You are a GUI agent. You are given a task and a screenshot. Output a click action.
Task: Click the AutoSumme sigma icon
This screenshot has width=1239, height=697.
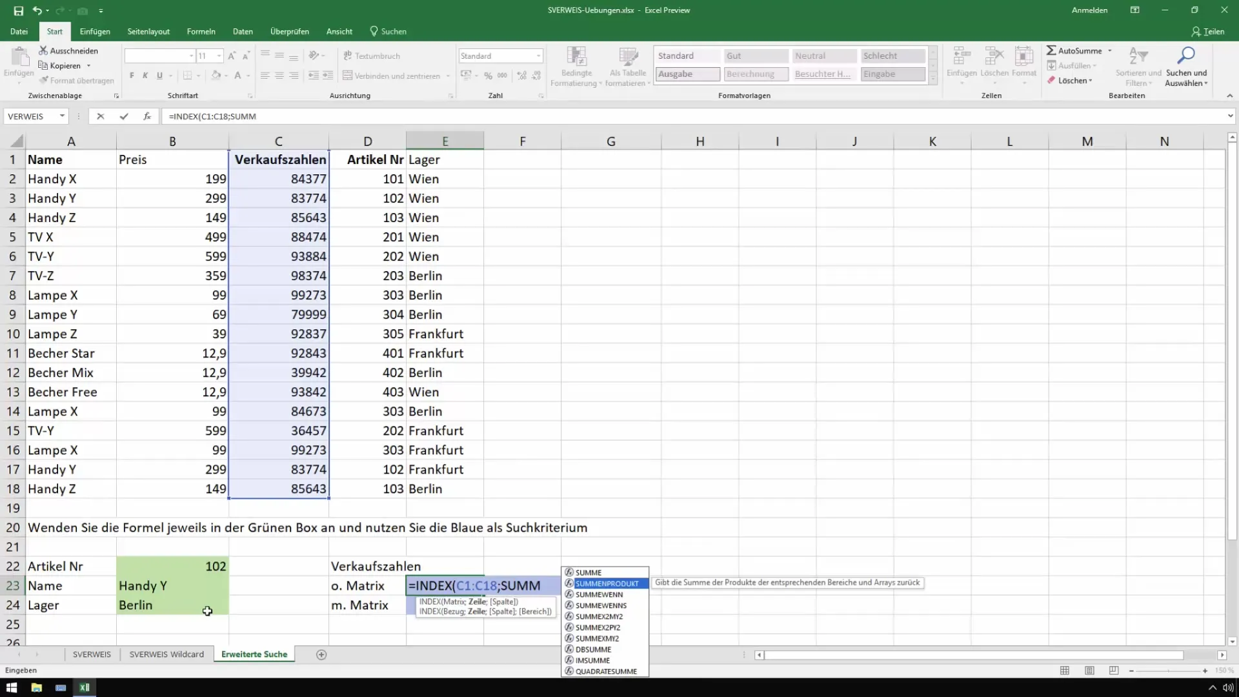click(x=1051, y=50)
